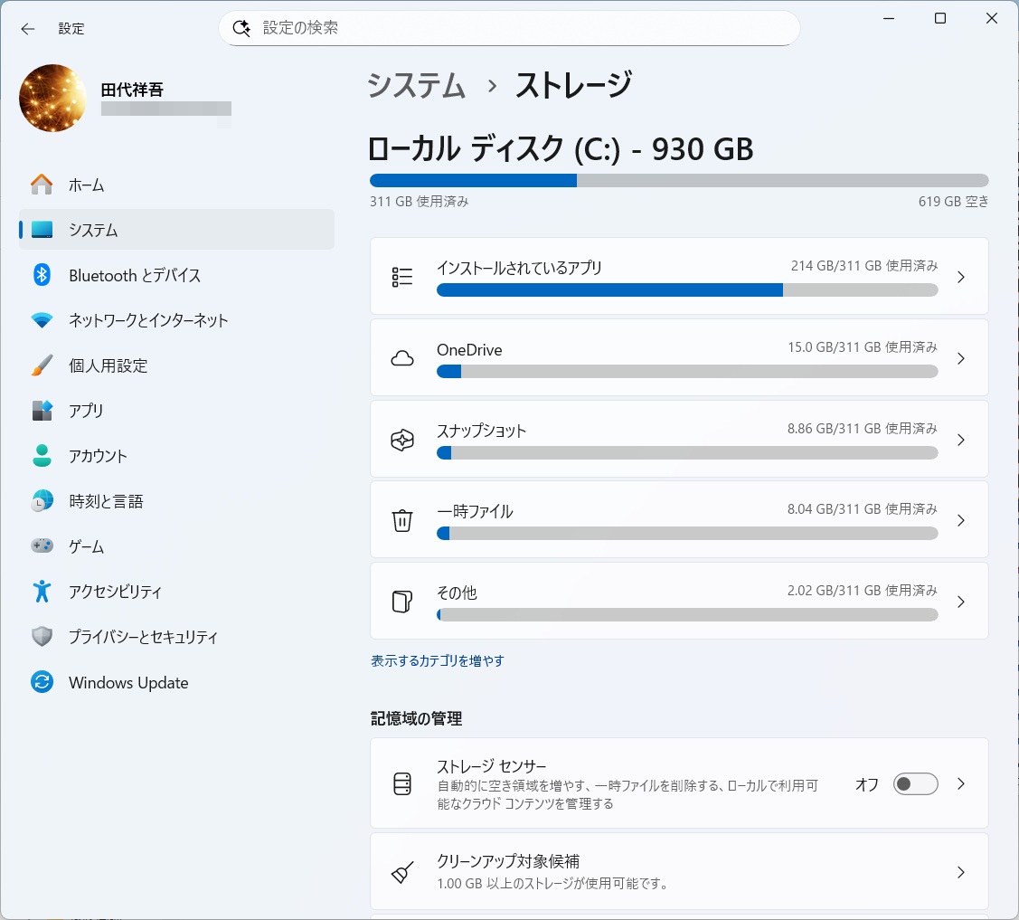Select the Bluetooth icon in the sidebar
This screenshot has height=920, width=1019.
[x=42, y=275]
